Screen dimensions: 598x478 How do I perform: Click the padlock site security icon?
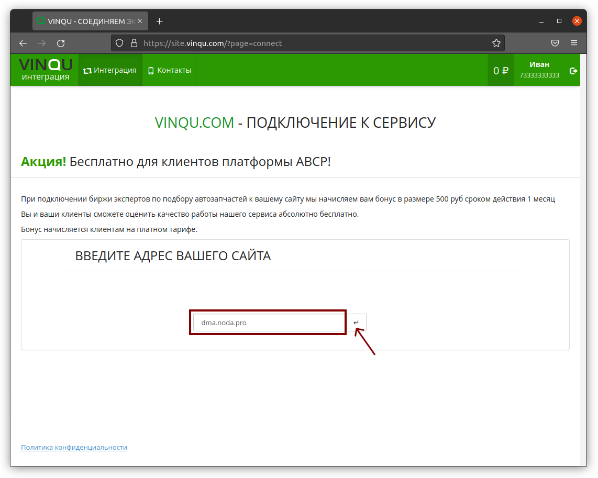point(134,43)
